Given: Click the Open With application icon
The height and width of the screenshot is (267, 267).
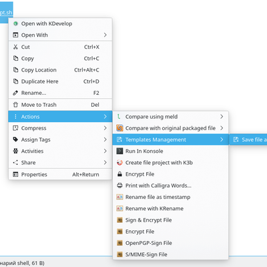Looking at the screenshot, I should 15,35.
